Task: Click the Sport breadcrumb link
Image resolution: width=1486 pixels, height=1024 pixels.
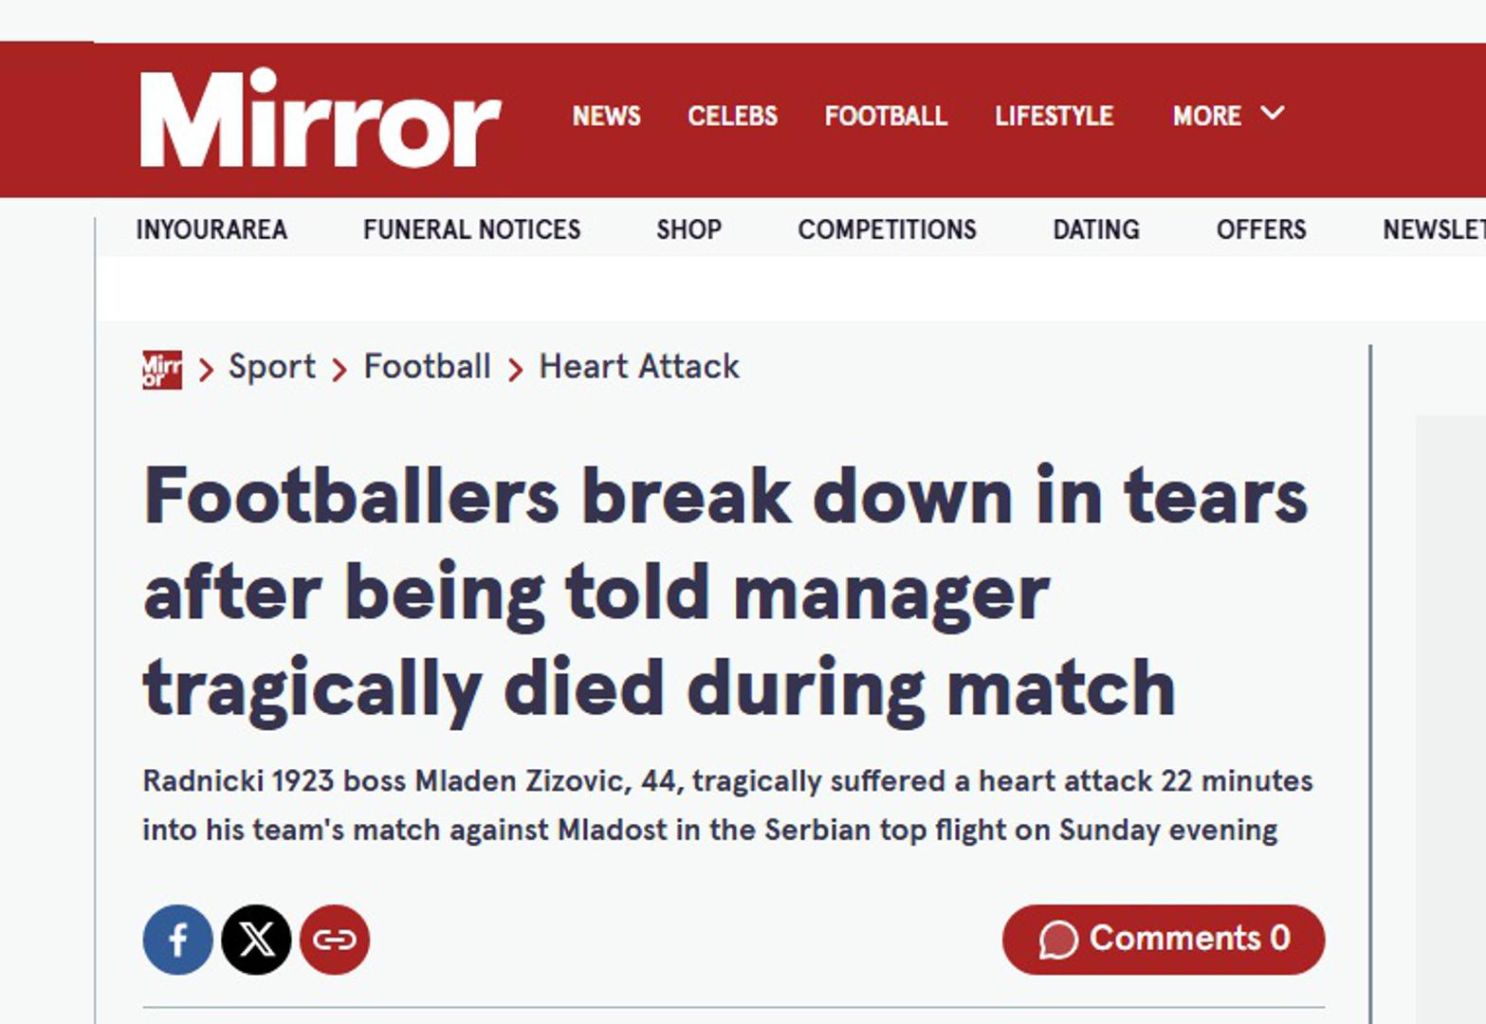Action: coord(272,367)
